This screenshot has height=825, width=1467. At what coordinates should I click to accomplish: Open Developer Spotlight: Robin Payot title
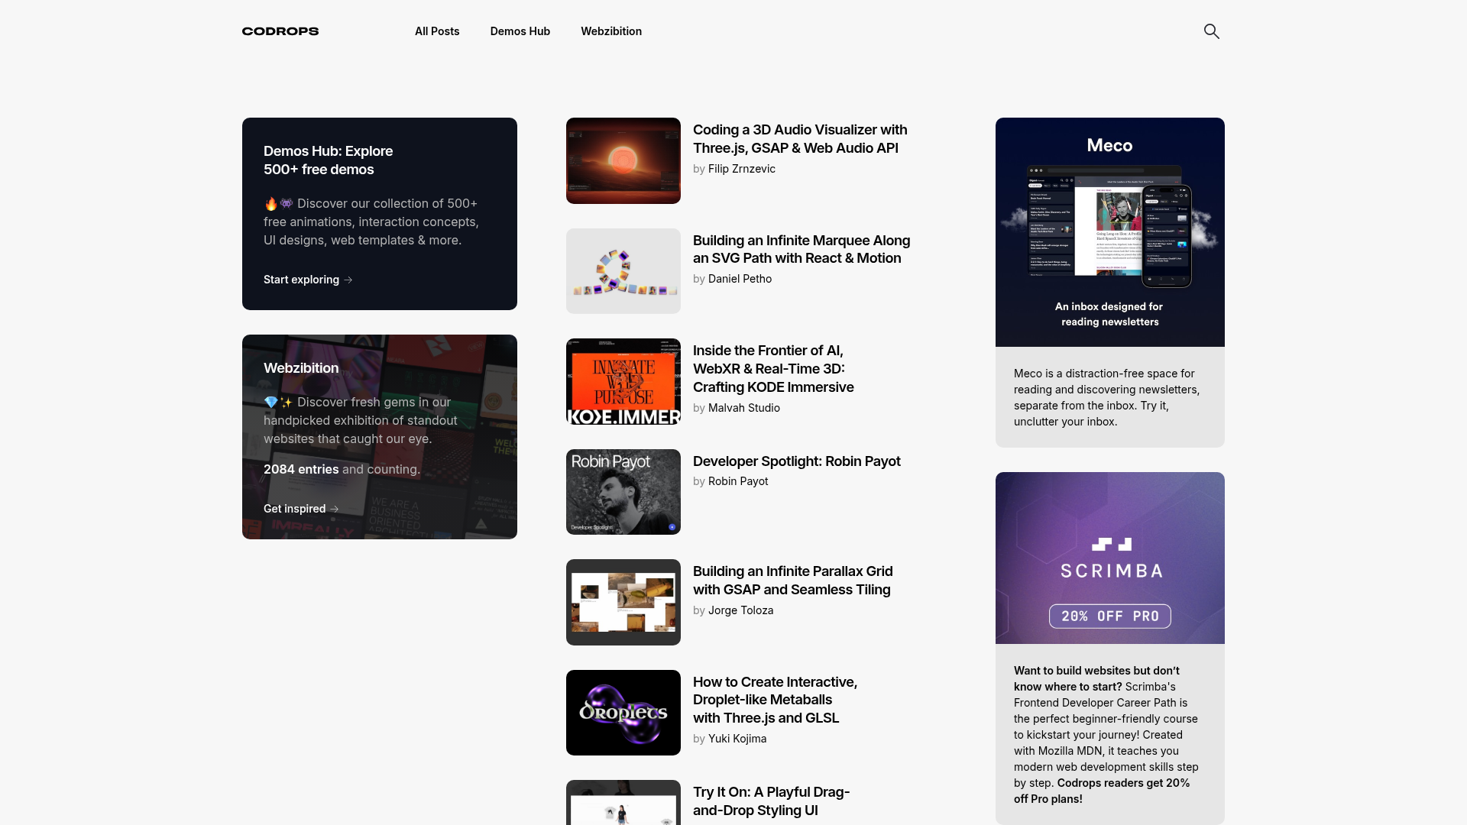pyautogui.click(x=797, y=461)
